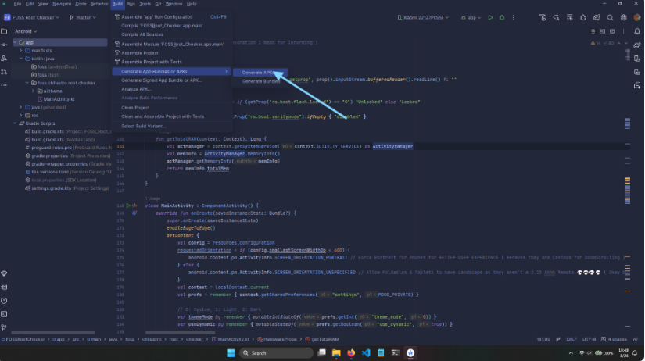Open the Notifications bell icon

(x=637, y=31)
